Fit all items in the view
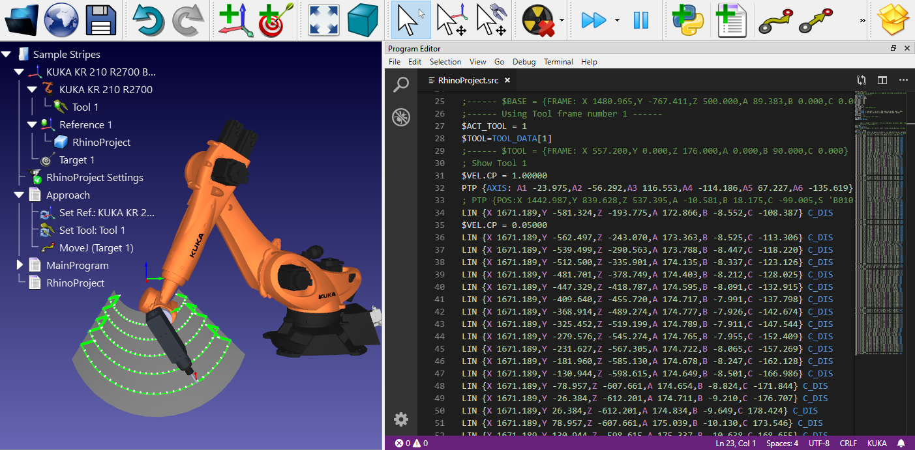The width and height of the screenshot is (915, 450). click(x=323, y=20)
